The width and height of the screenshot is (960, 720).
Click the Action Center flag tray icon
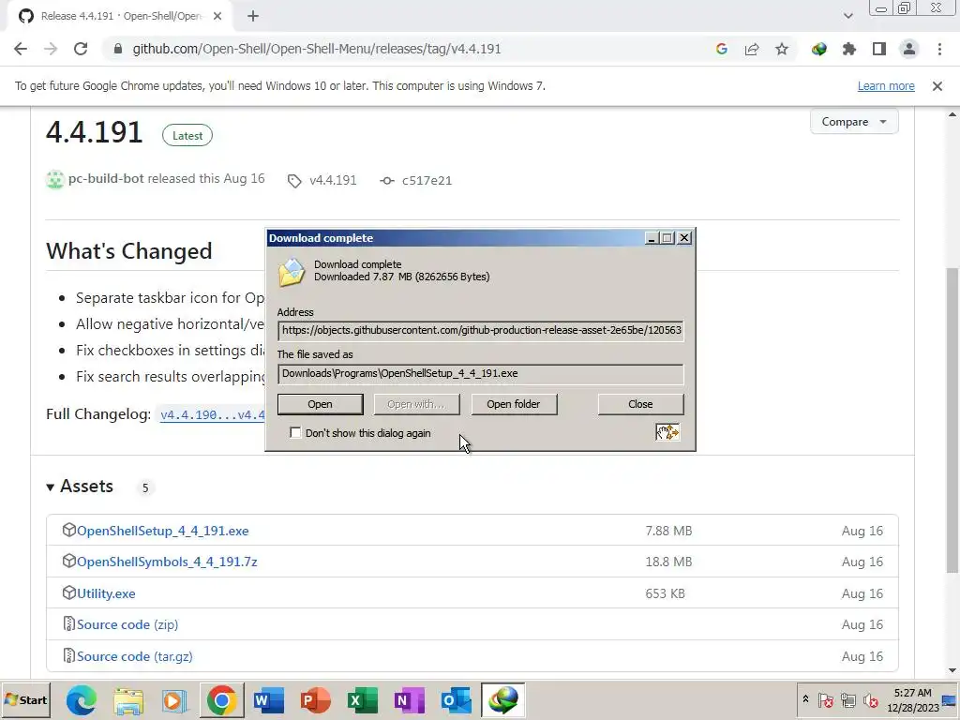pos(825,699)
